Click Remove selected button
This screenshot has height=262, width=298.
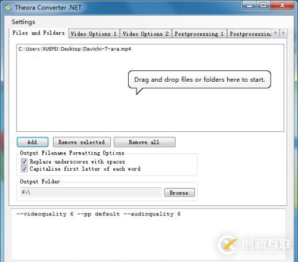point(82,142)
